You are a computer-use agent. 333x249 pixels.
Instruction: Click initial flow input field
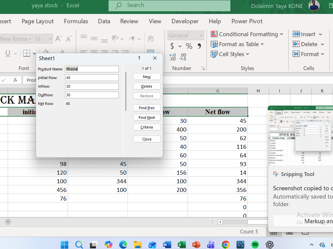click(92, 78)
